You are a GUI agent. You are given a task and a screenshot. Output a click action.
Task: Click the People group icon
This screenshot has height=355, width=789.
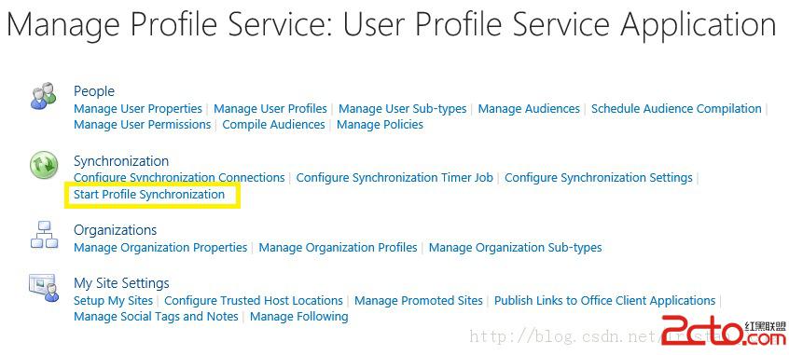(44, 96)
